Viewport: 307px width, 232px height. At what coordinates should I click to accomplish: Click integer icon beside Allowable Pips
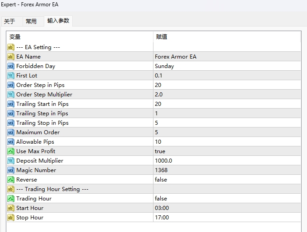[11, 142]
